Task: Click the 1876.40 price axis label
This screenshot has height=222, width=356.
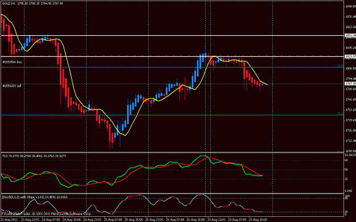Action: [350, 17]
